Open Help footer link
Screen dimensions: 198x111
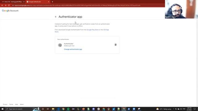16,104
